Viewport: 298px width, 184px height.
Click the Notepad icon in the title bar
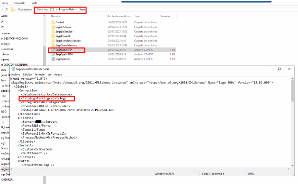(13, 69)
